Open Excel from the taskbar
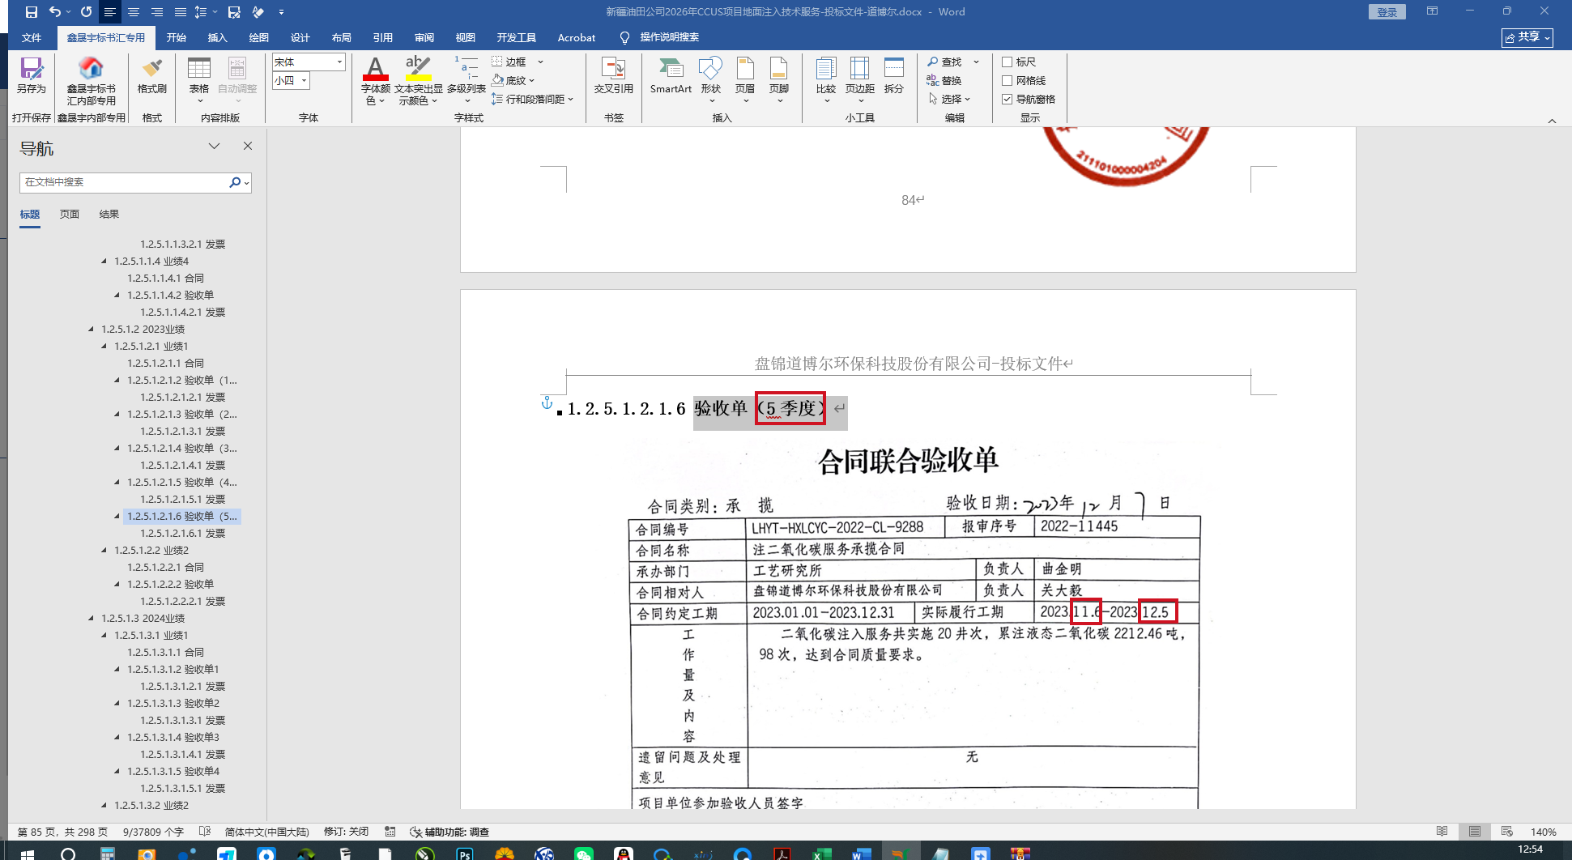 click(821, 854)
